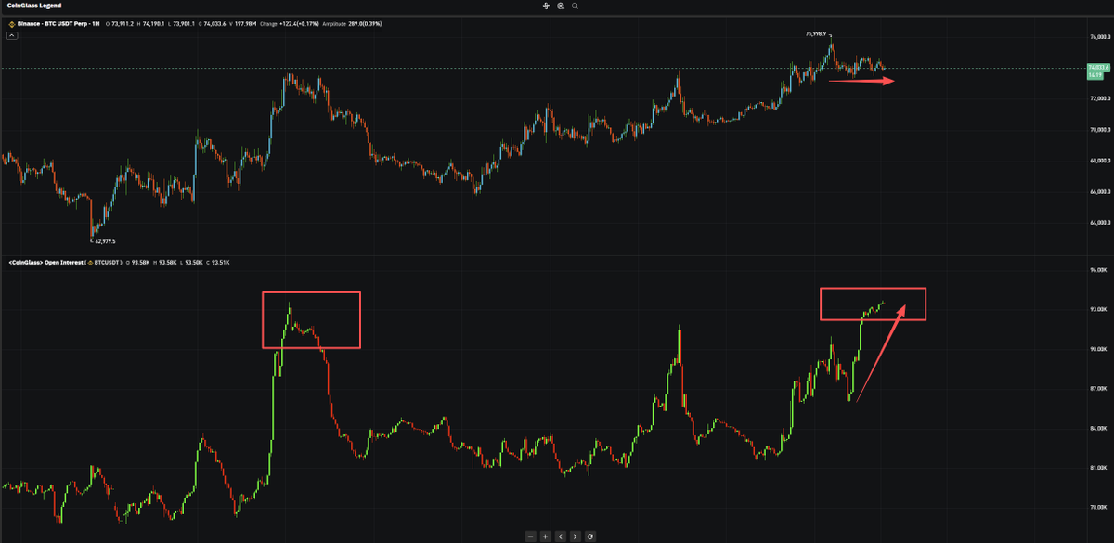Click the 70,000.0 price axis label

1100,130
